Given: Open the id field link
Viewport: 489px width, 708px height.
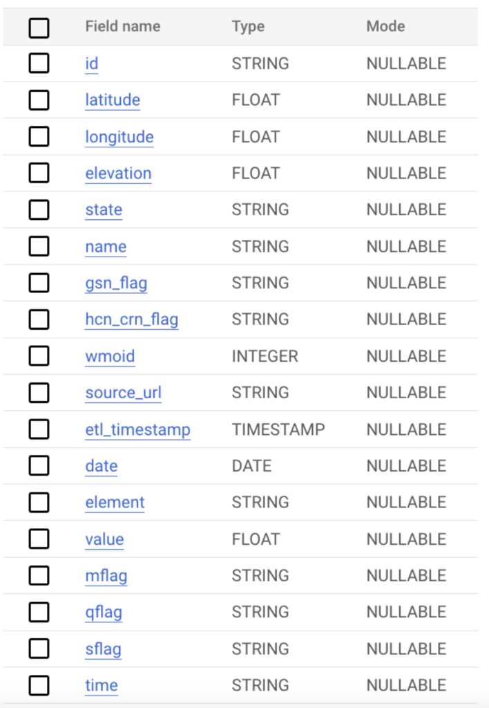Looking at the screenshot, I should 92,64.
